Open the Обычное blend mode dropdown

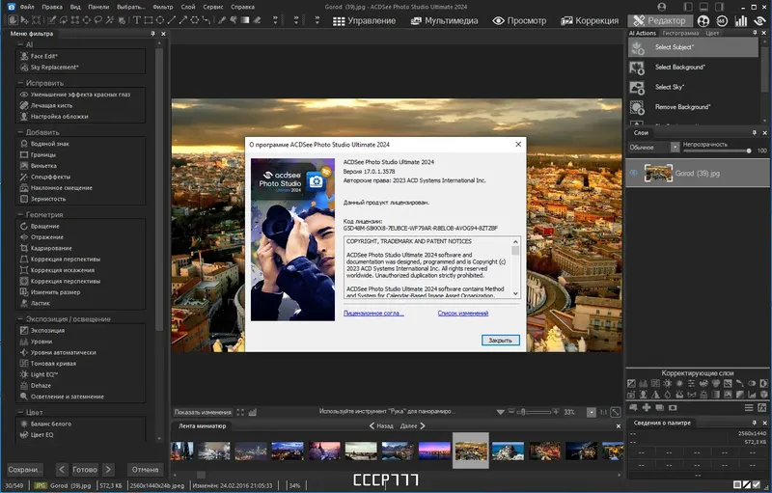coord(675,148)
